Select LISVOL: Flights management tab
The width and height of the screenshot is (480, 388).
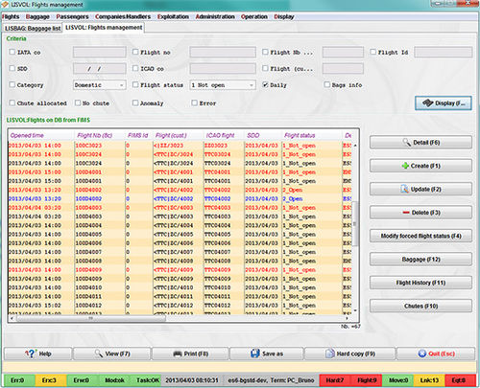104,28
